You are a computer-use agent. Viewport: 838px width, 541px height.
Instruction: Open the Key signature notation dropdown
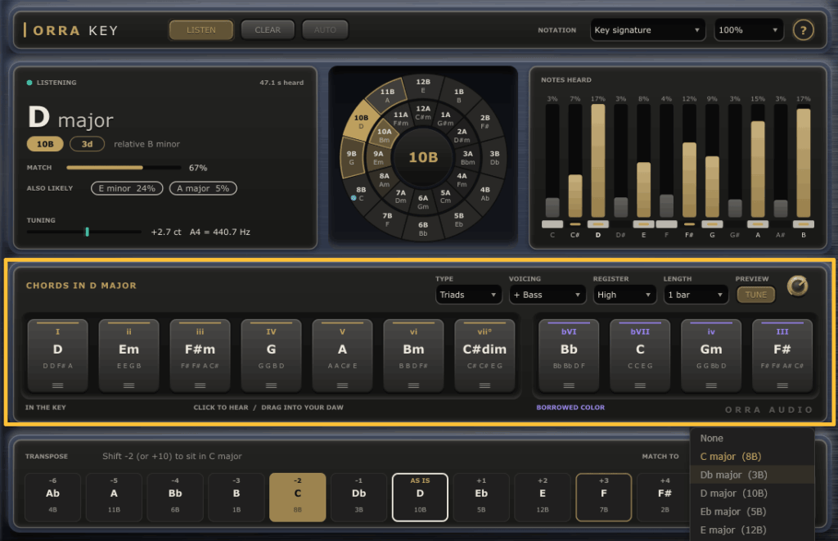(x=647, y=30)
